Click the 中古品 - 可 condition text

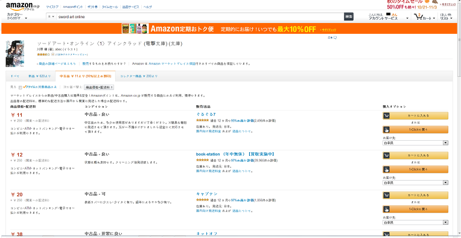point(95,194)
